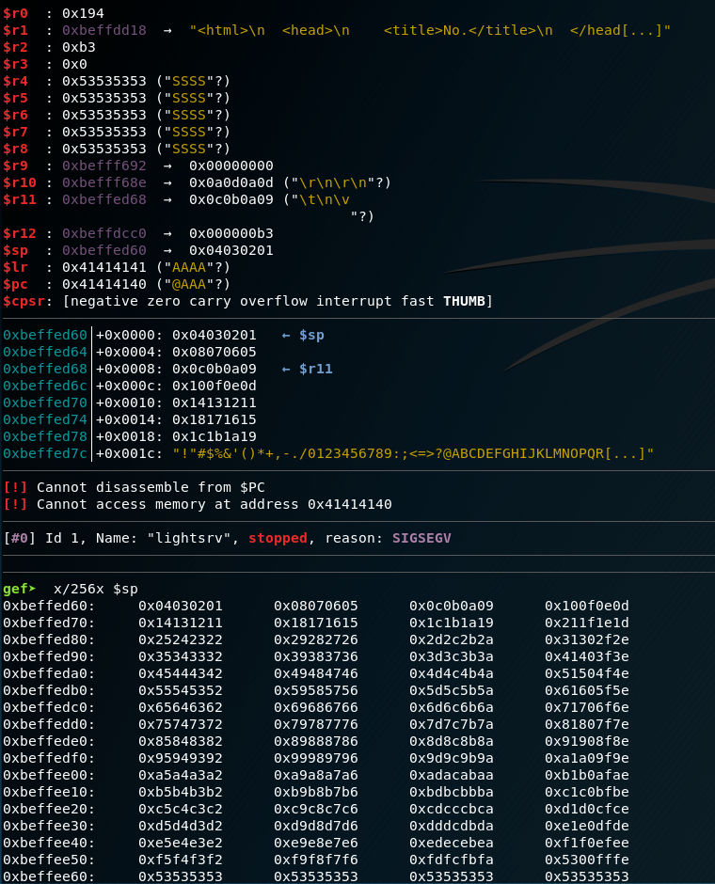The image size is (715, 884).
Task: Click the $r3 register label
Action: point(15,64)
